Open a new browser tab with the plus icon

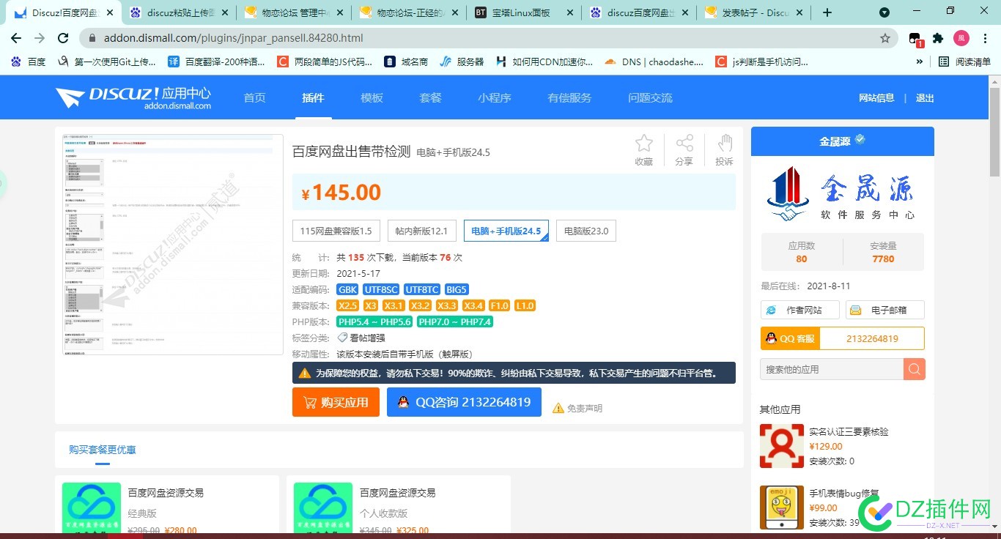click(x=827, y=12)
